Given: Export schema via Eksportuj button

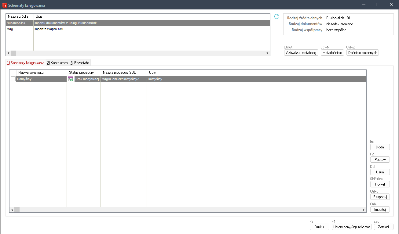Looking at the screenshot, I should (x=380, y=197).
